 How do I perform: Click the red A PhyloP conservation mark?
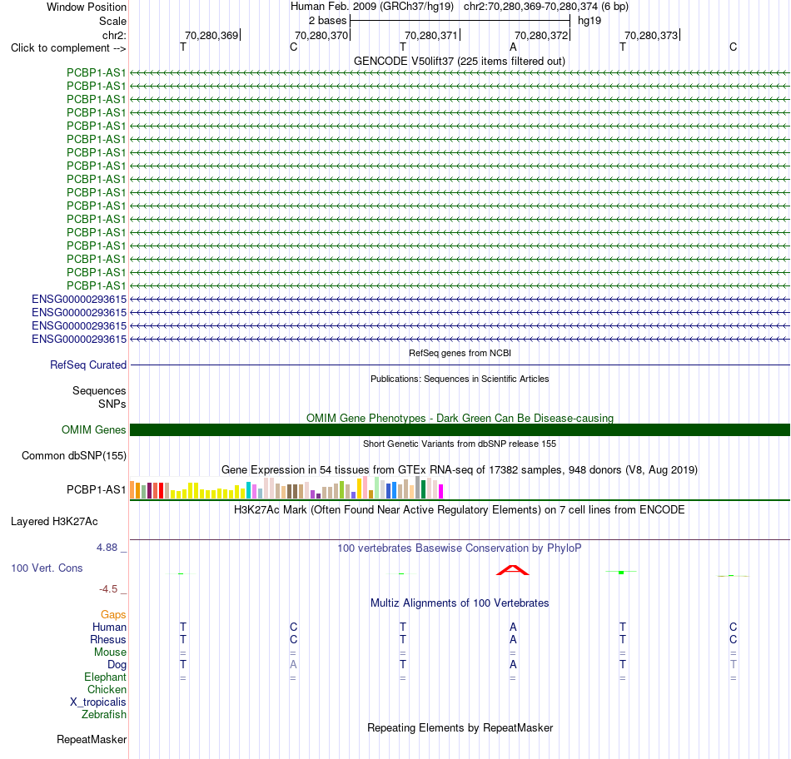pyautogui.click(x=513, y=570)
